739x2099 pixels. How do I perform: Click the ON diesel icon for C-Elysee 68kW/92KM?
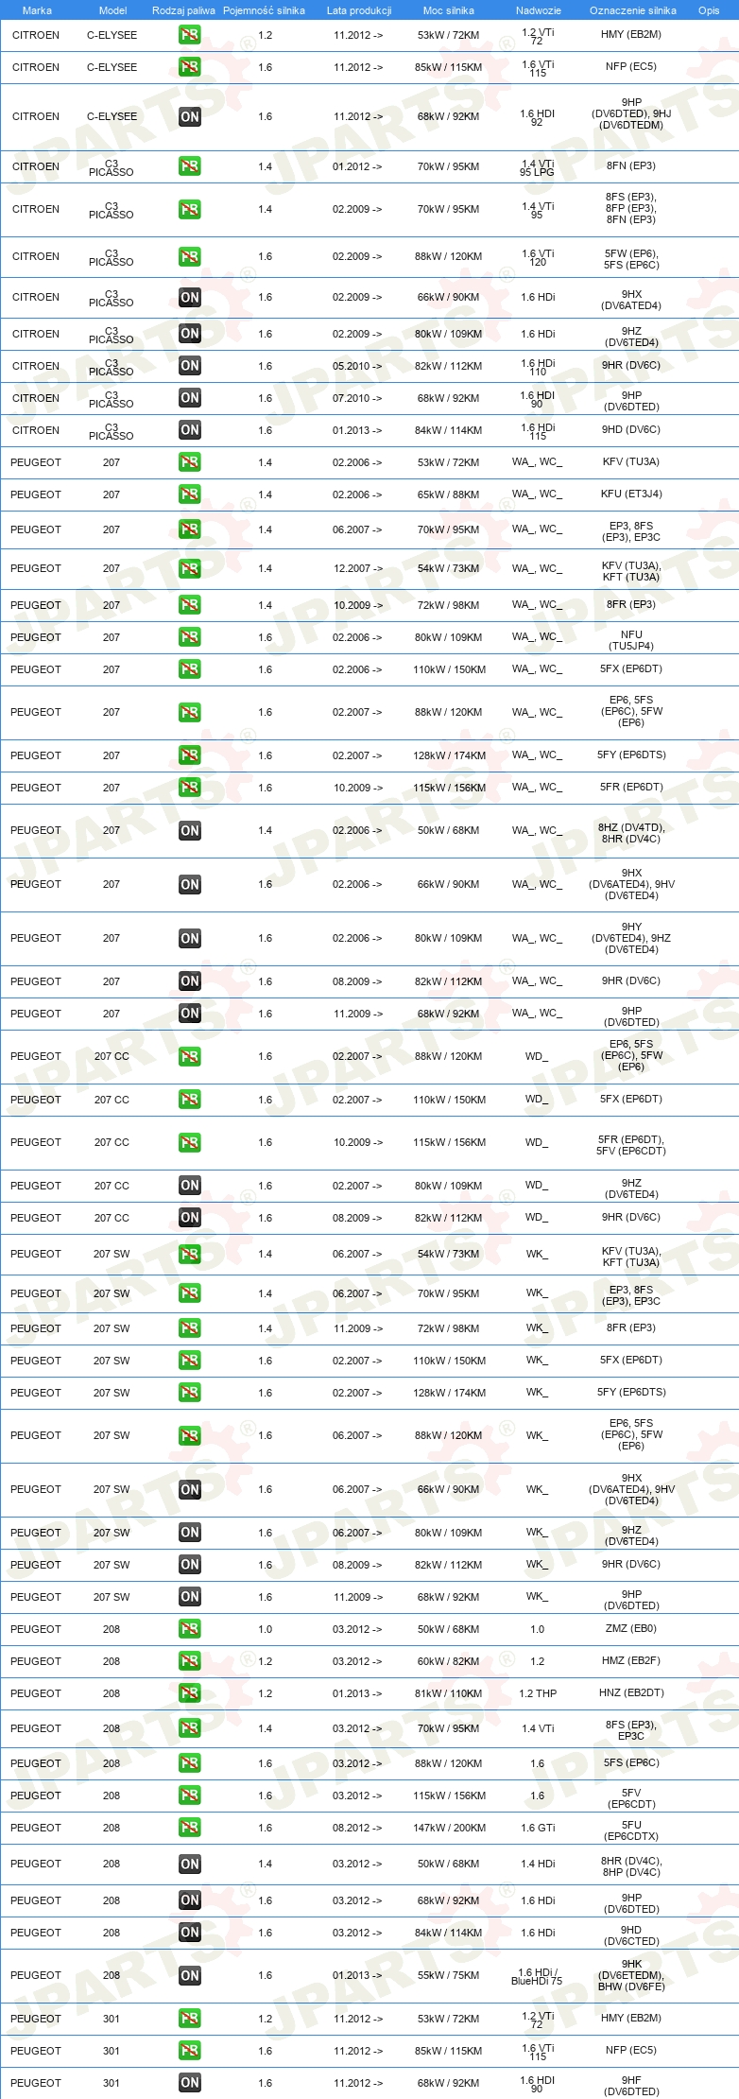[x=190, y=116]
